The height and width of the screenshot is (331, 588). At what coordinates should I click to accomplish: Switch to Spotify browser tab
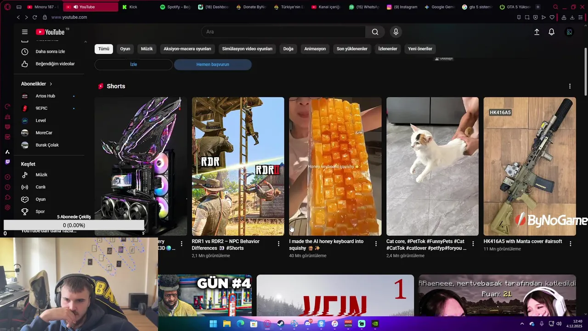(x=175, y=7)
